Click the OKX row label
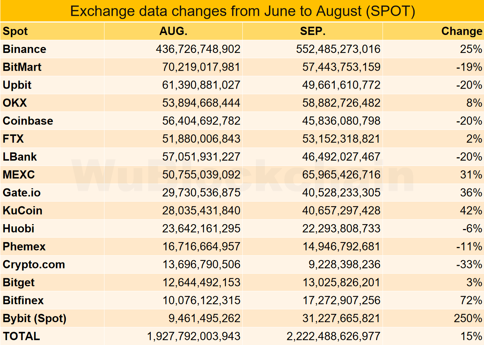Image resolution: width=484 pixels, height=345 pixels. point(15,103)
